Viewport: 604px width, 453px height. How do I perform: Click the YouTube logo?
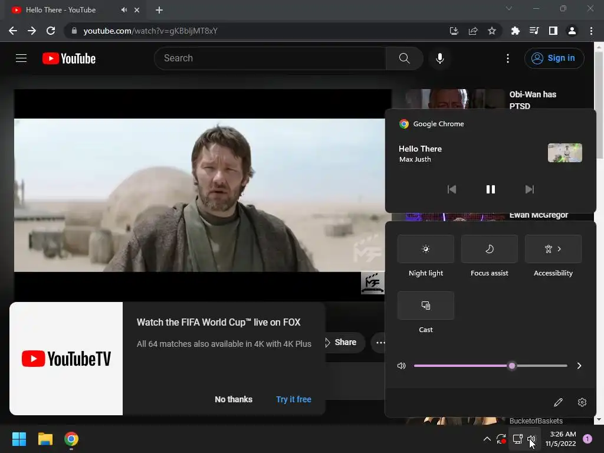click(69, 58)
